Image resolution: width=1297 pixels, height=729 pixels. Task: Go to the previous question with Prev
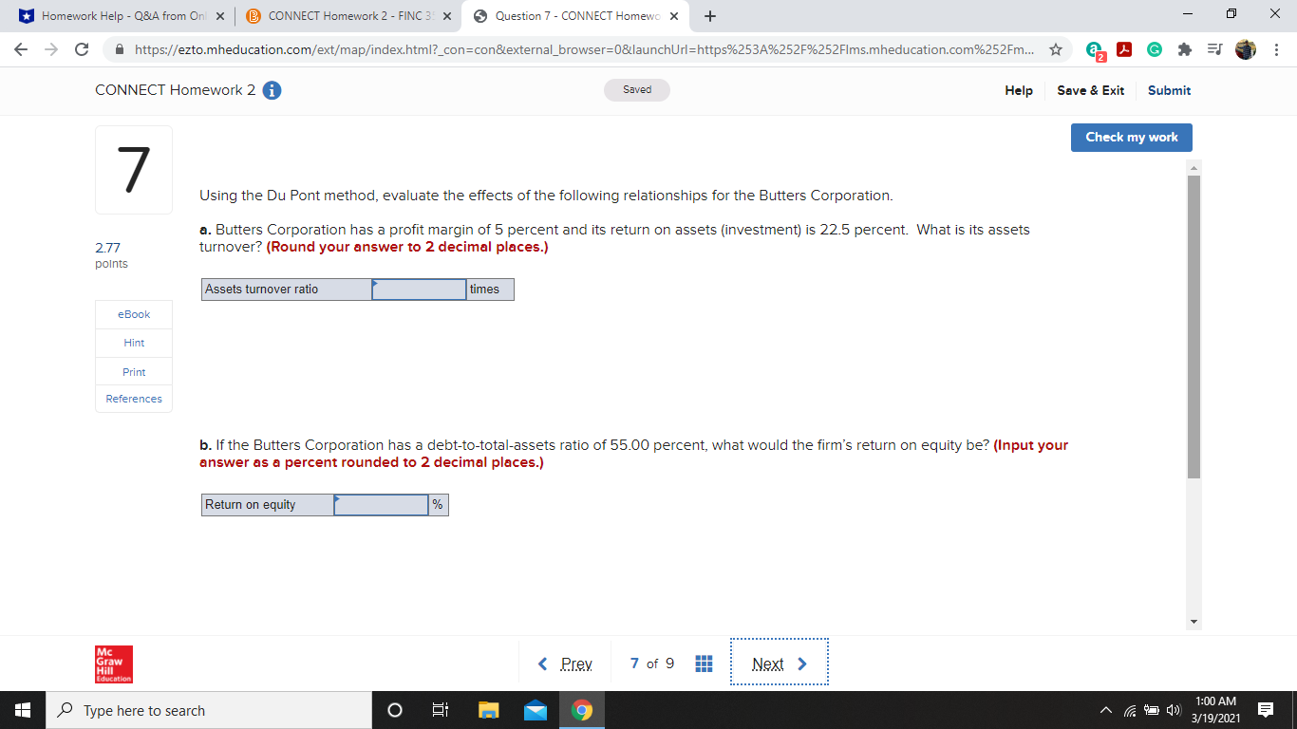565,664
